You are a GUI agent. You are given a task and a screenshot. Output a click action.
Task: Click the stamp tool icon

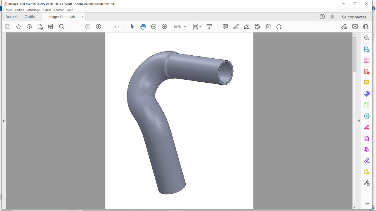258,27
